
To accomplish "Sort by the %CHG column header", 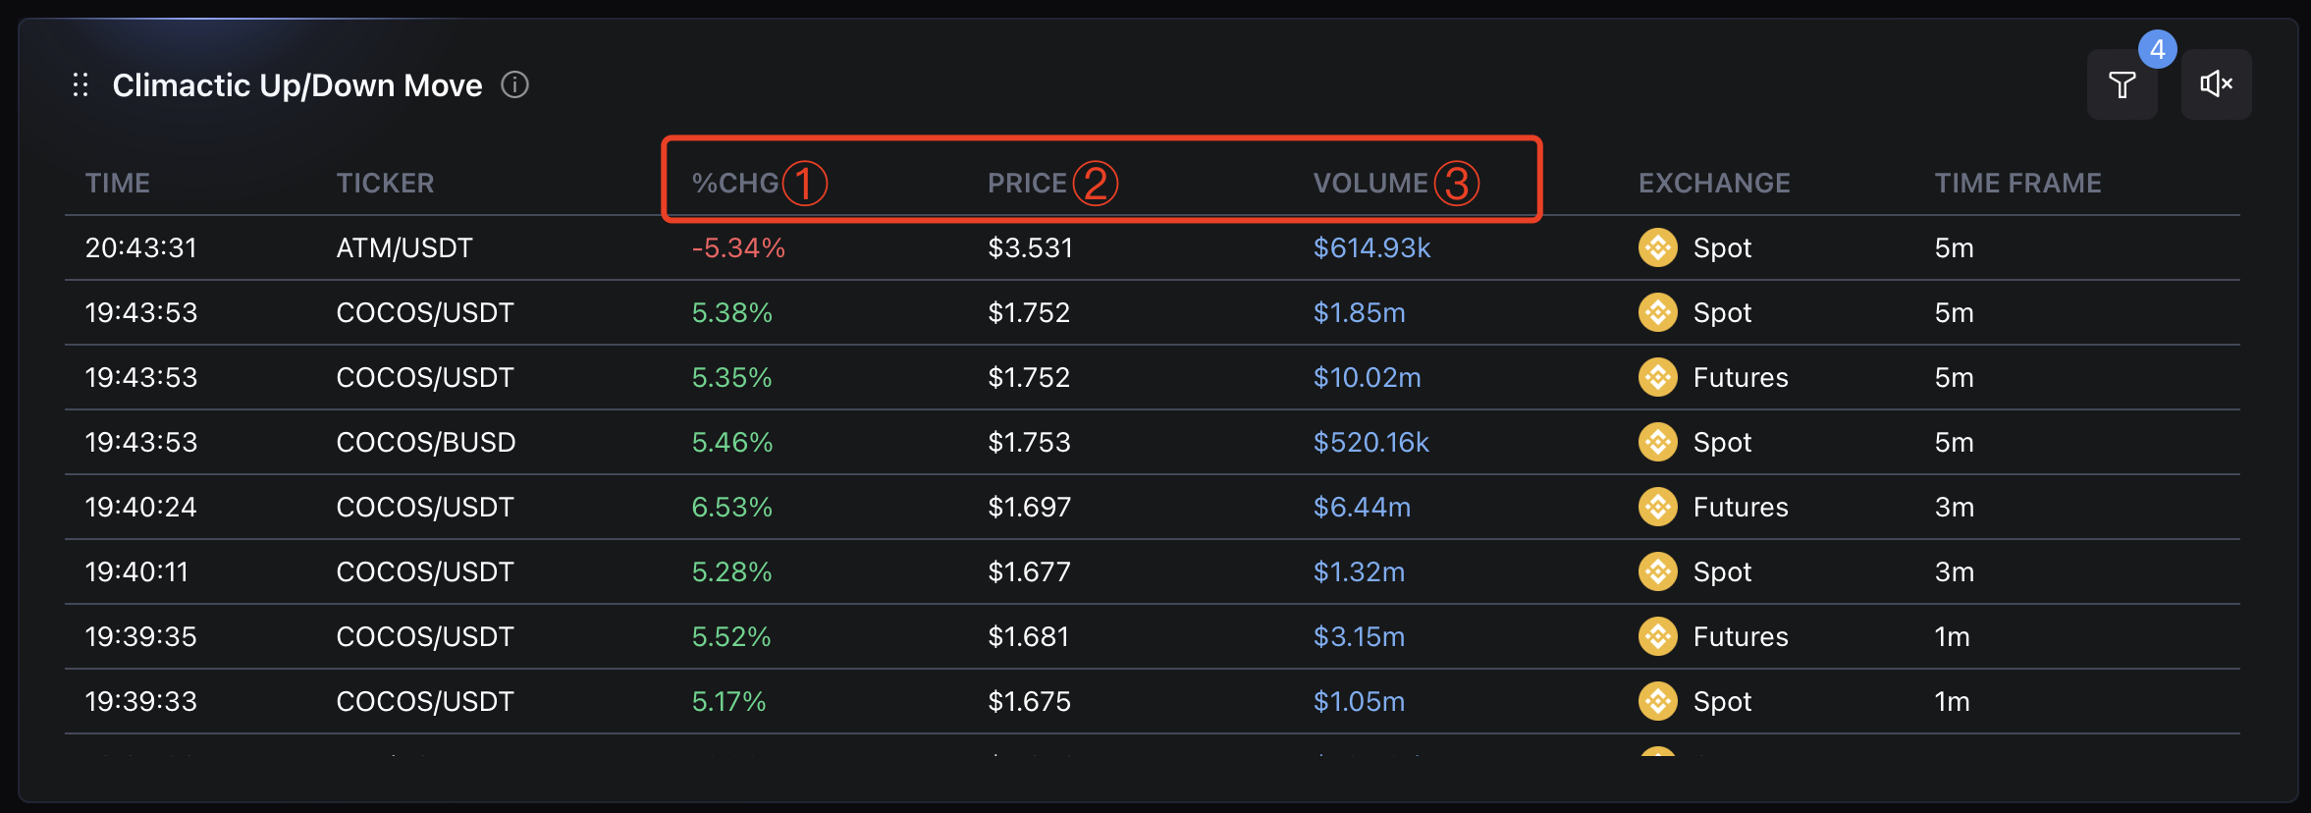I will [x=734, y=184].
